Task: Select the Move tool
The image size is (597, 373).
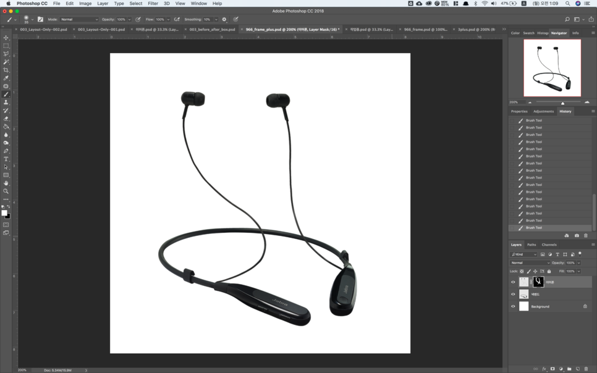Action: click(x=6, y=37)
